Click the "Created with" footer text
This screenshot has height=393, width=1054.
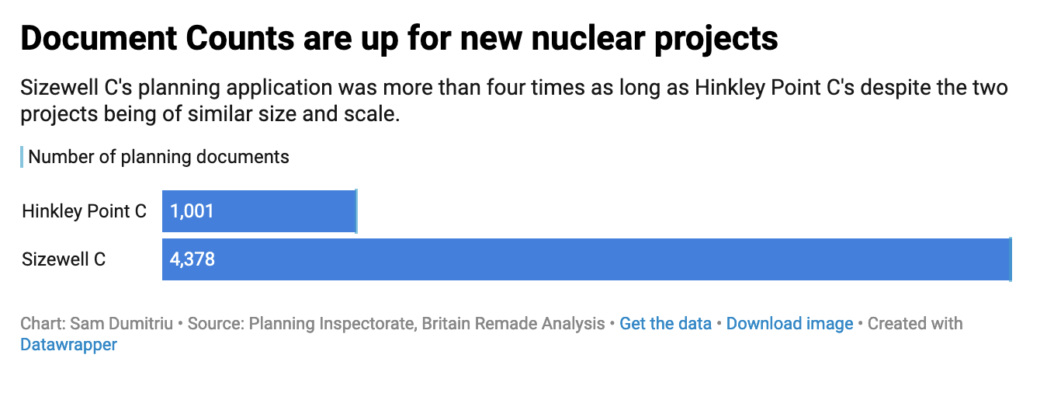[x=915, y=324]
